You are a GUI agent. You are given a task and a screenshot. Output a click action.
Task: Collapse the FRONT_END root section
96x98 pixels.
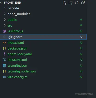[1, 3]
